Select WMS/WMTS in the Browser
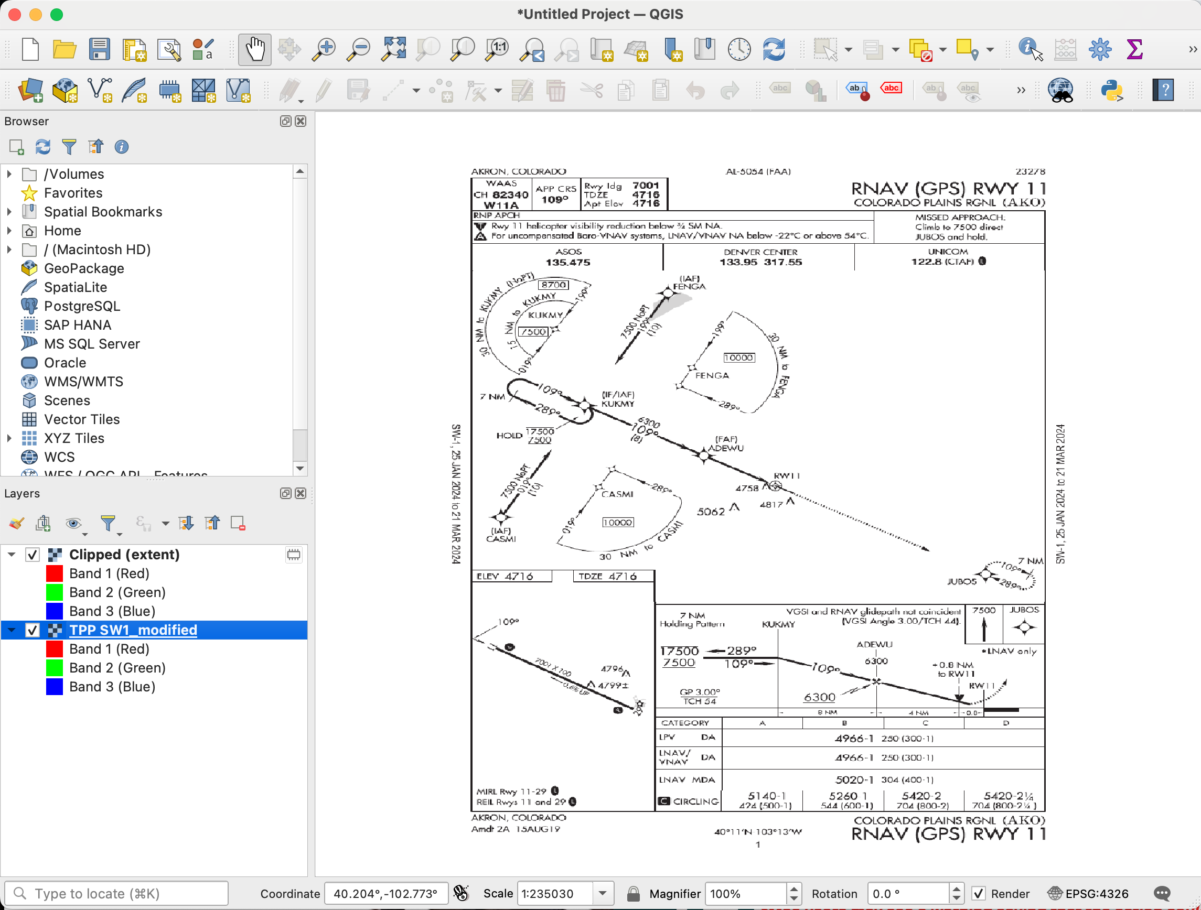 [83, 382]
